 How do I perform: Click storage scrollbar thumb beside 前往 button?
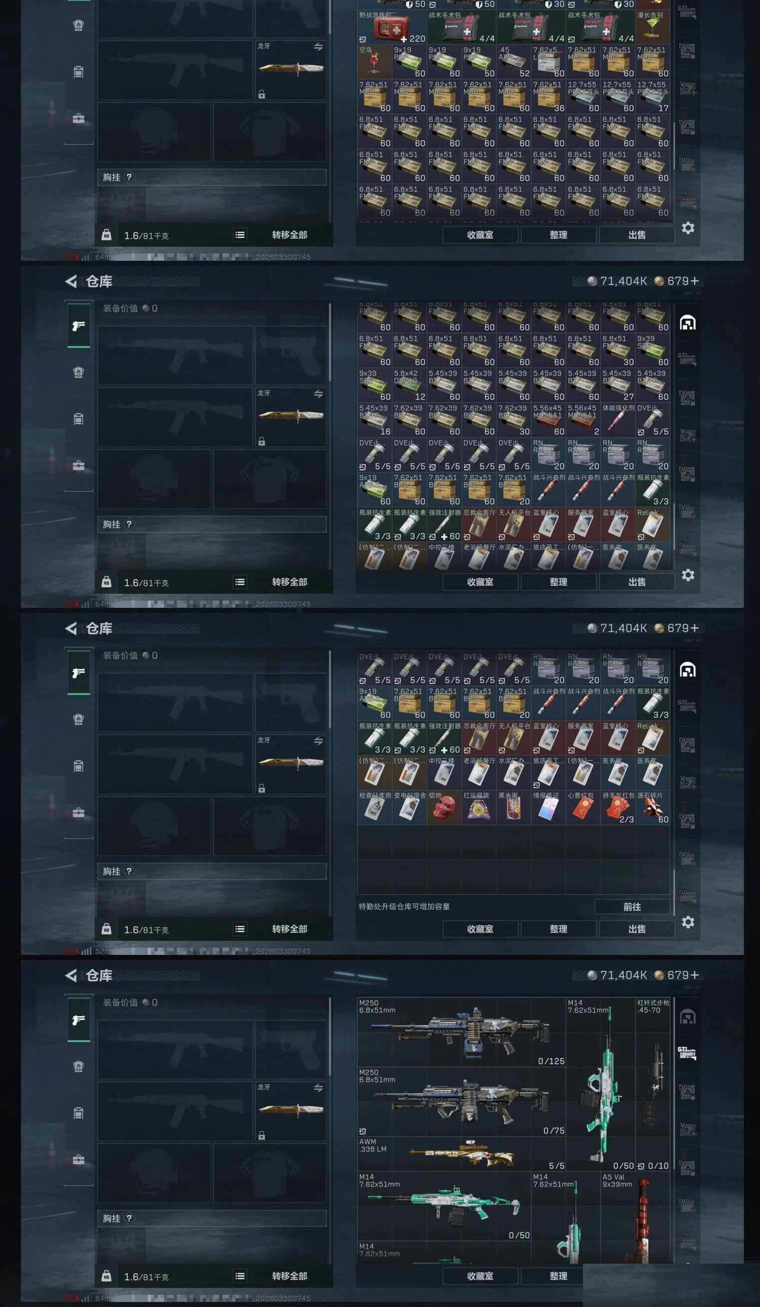coord(674,892)
